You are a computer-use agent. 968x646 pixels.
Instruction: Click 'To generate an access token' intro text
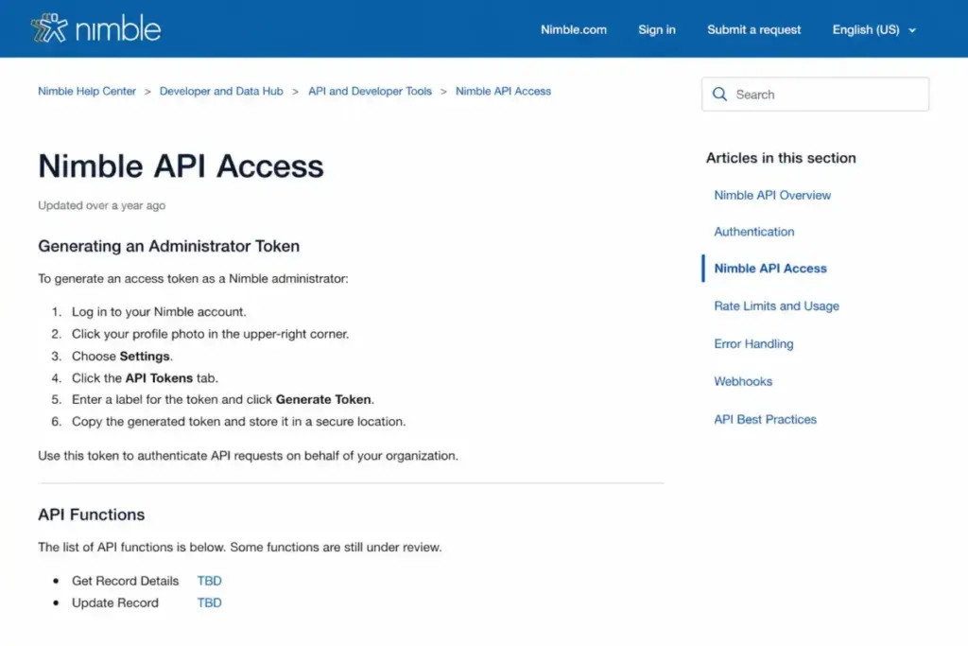tap(193, 278)
